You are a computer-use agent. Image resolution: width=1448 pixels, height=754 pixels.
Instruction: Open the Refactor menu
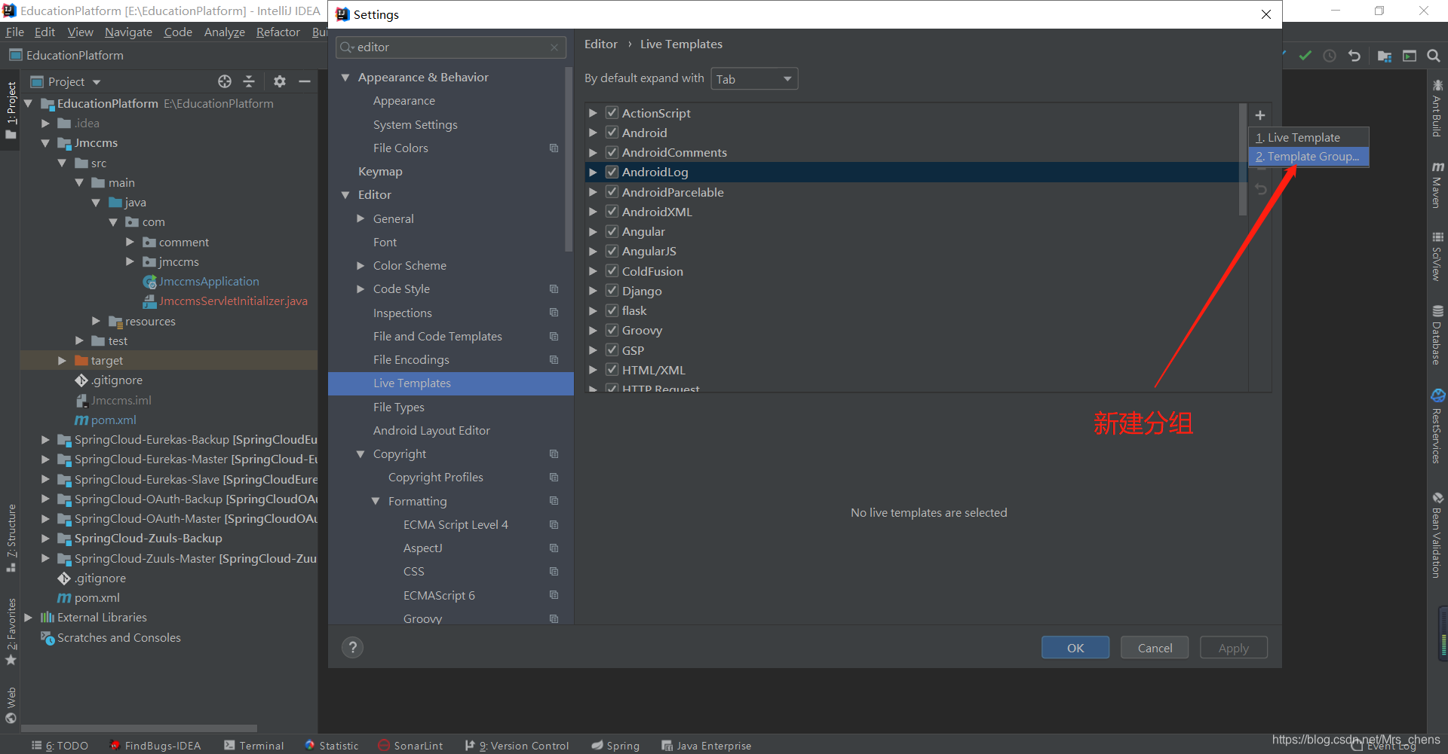coord(278,32)
